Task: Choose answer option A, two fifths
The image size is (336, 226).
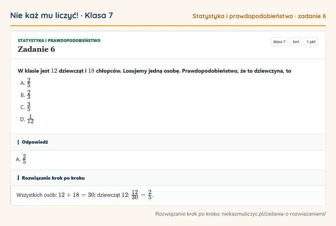Action: [x=26, y=83]
